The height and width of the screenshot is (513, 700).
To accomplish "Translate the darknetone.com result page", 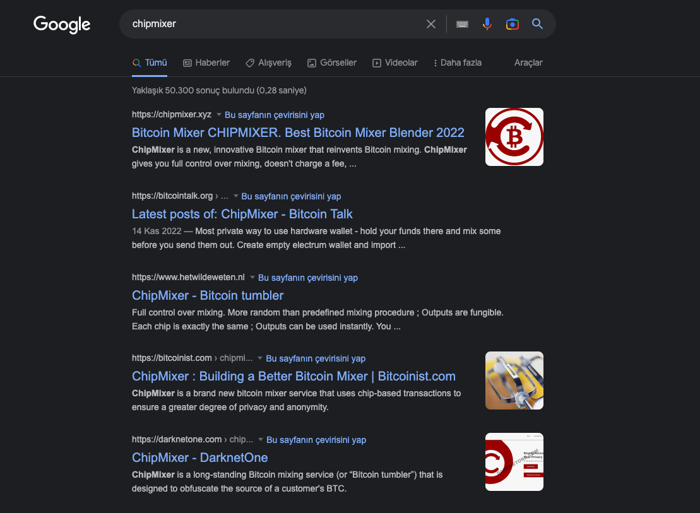I will click(x=316, y=439).
